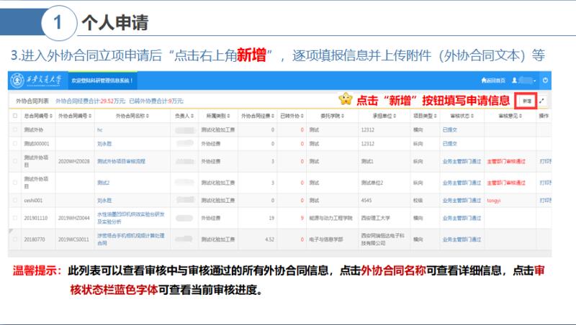Screen dimensions: 576x325
Task: Click the power logout icon
Action: pyautogui.click(x=545, y=80)
